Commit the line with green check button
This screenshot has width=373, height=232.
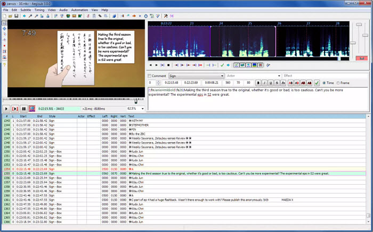tap(317, 83)
